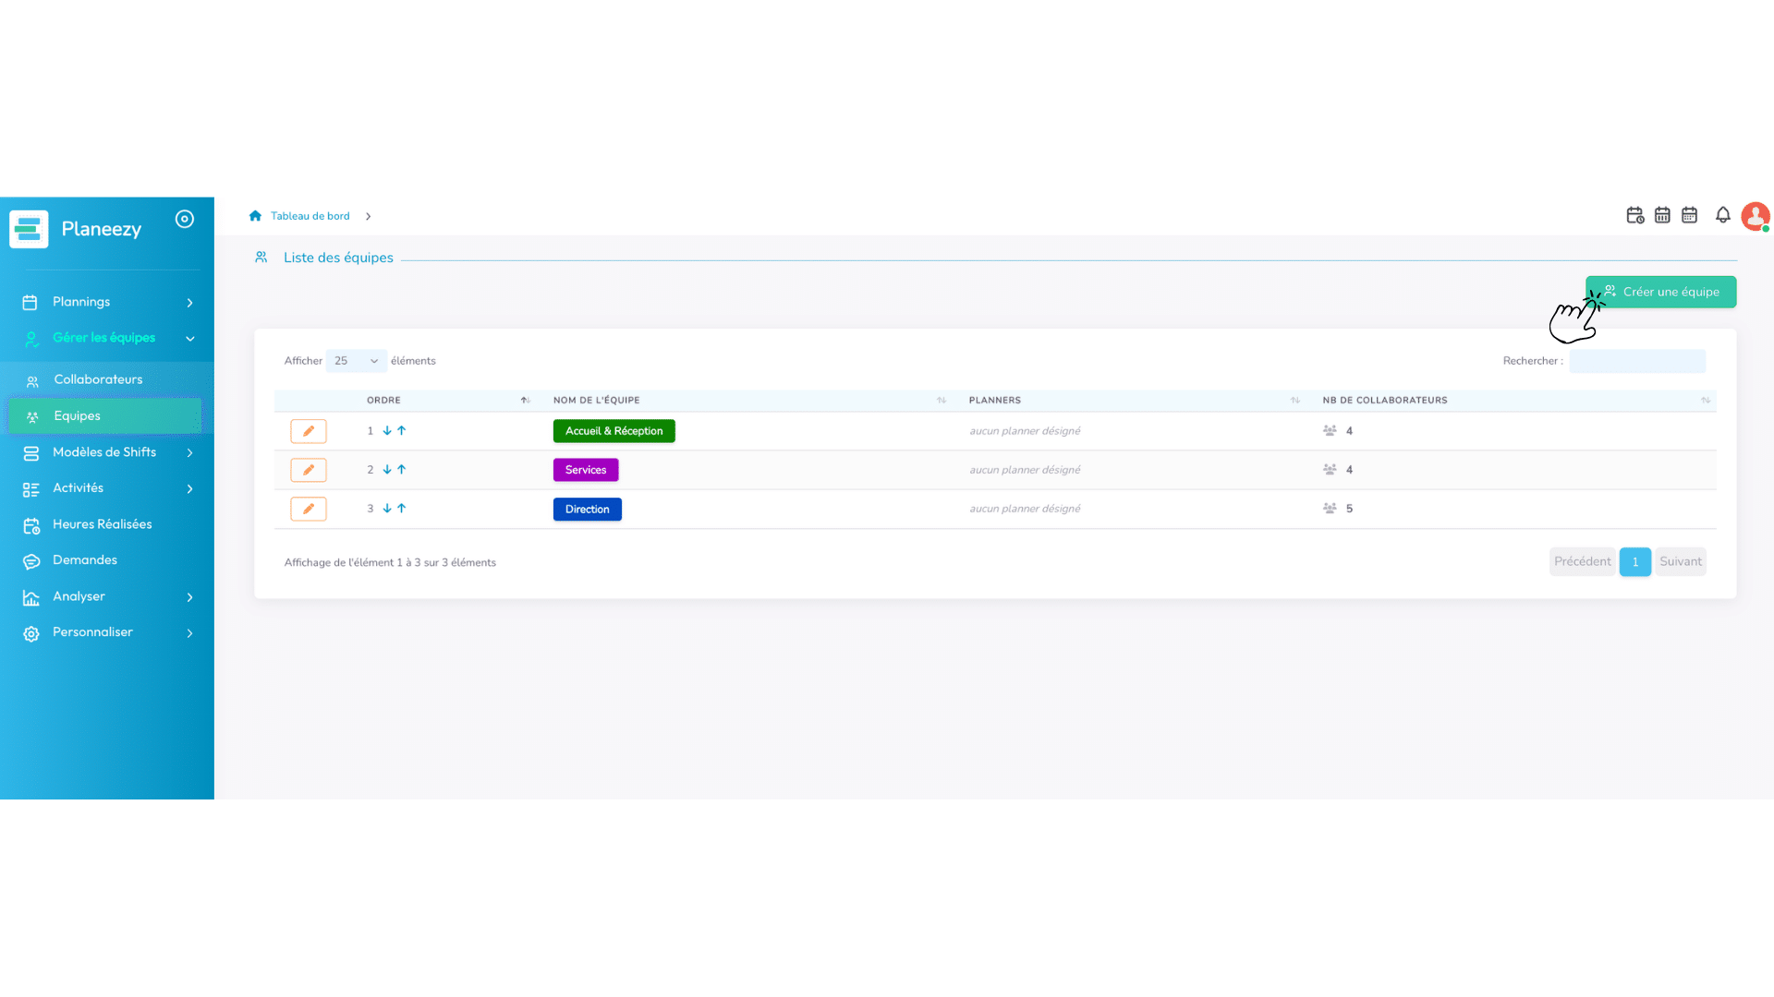Screen dimensions: 1774x997
Task: Move Accueil & Réception down in order
Action: coord(387,431)
